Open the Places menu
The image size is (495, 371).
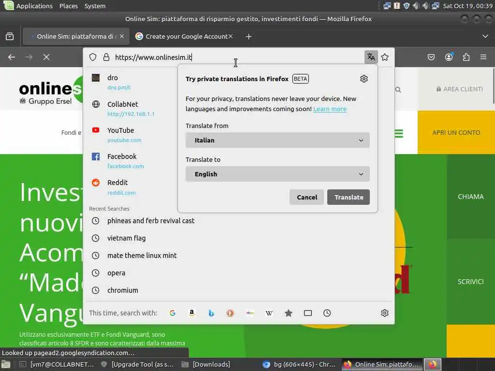coord(69,6)
